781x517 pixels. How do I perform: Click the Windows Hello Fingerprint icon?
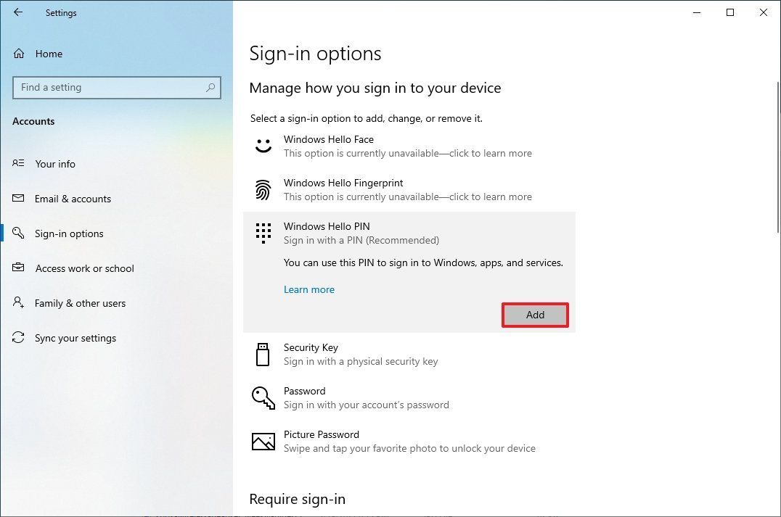pos(263,189)
